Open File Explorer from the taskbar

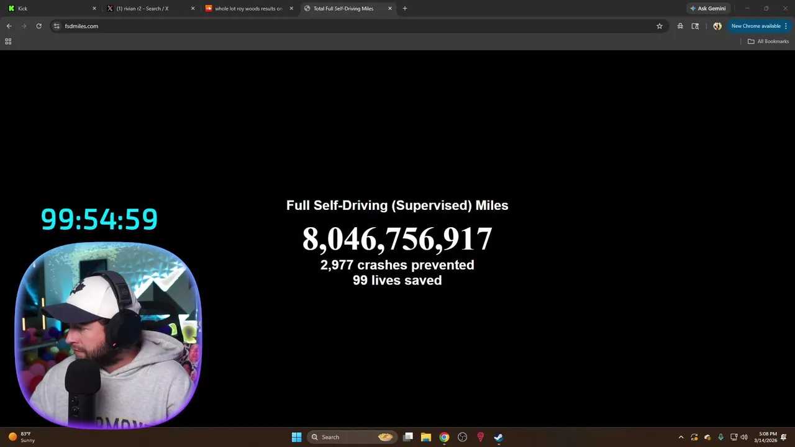[426, 437]
